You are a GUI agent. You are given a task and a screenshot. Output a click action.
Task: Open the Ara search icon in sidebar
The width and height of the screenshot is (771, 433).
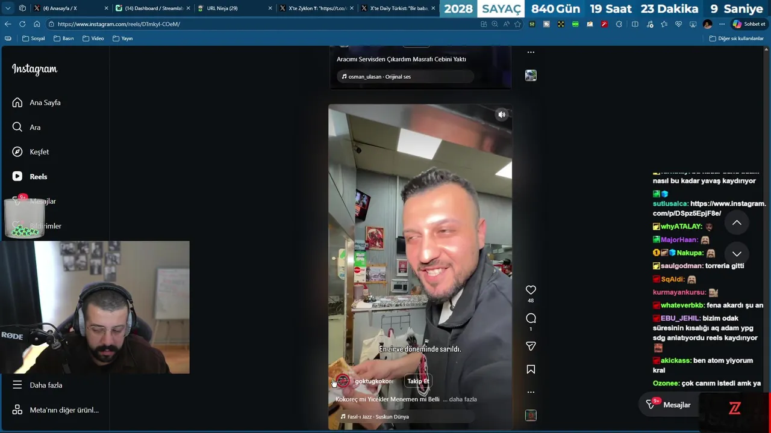click(17, 127)
